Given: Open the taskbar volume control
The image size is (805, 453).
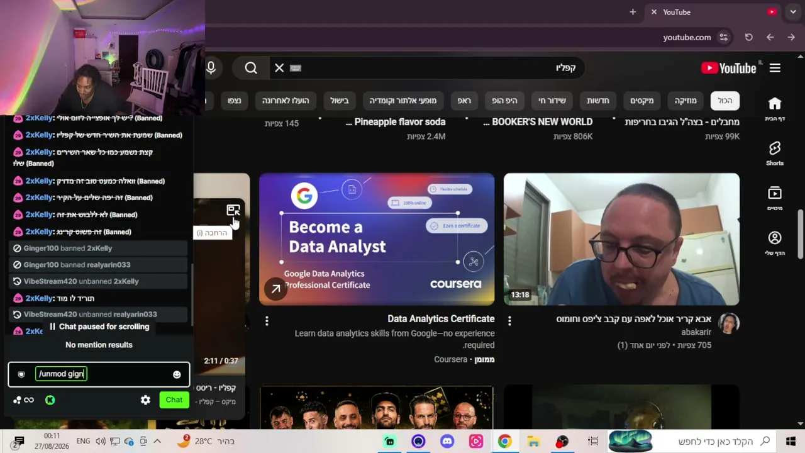Looking at the screenshot, I should [101, 442].
